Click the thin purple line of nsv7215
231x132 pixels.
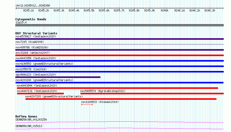[x=119, y=44]
